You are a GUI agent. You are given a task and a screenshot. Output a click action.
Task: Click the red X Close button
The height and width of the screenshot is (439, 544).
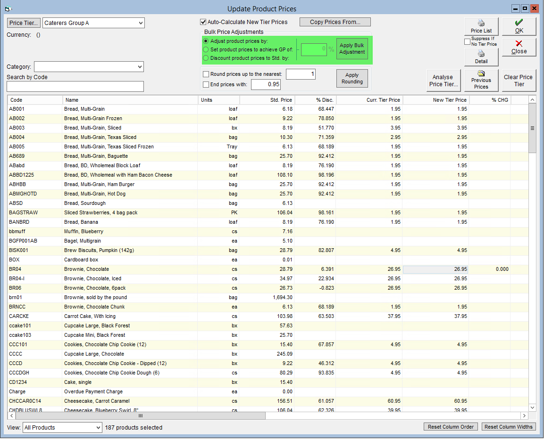519,47
